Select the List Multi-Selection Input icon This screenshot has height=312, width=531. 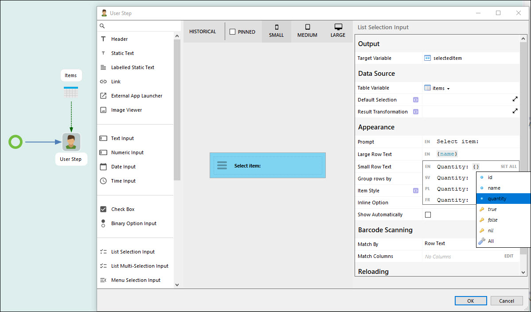tap(103, 266)
